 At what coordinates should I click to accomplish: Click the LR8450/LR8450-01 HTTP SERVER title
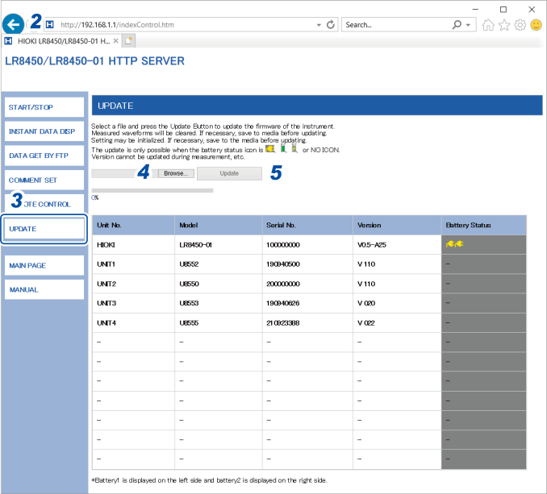point(94,61)
